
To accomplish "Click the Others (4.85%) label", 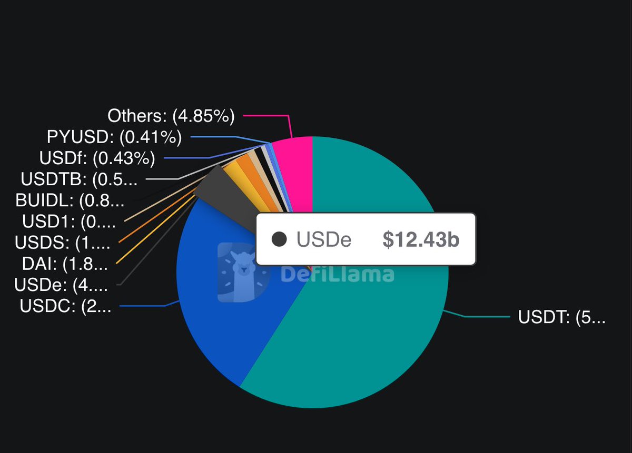I will (x=171, y=116).
